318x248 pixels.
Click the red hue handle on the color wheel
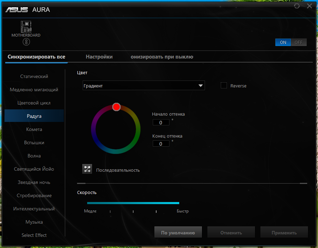[x=116, y=107]
